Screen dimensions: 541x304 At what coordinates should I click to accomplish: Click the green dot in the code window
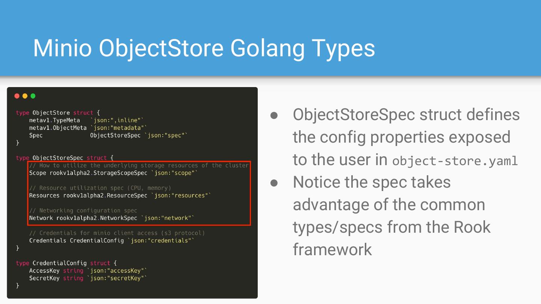(33, 96)
